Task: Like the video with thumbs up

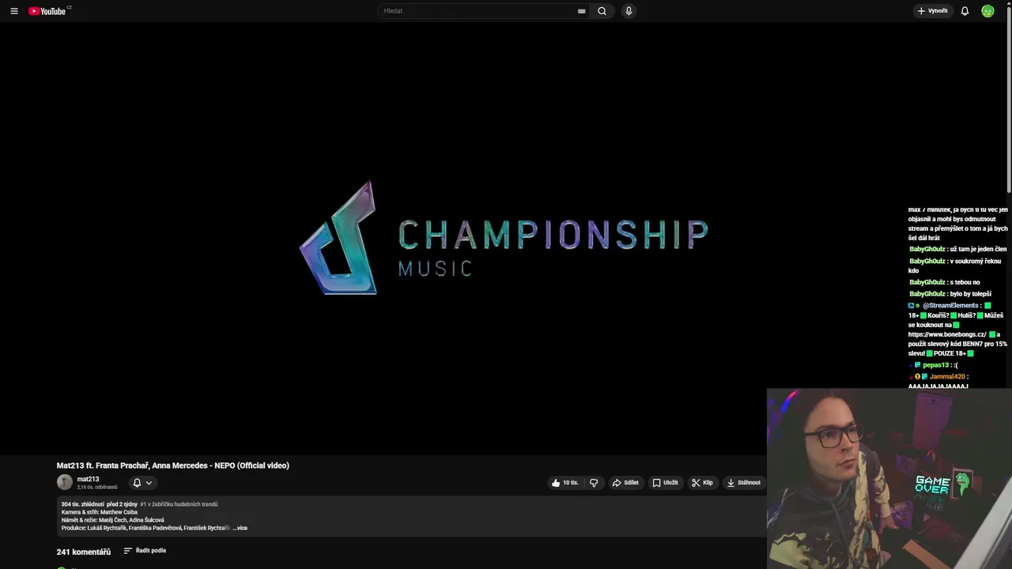Action: pos(565,483)
